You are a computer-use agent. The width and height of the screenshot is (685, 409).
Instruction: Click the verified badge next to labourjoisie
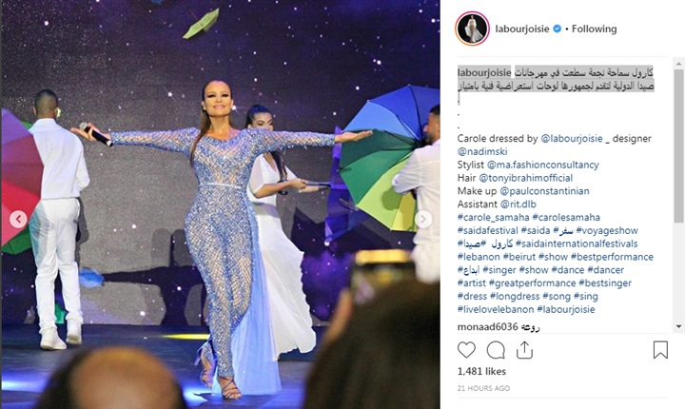(558, 29)
